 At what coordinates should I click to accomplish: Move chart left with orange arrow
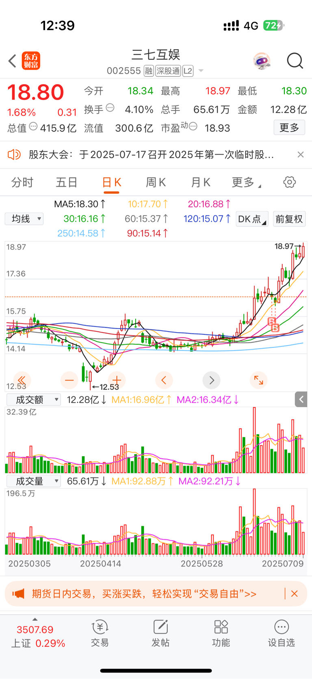coord(164,380)
